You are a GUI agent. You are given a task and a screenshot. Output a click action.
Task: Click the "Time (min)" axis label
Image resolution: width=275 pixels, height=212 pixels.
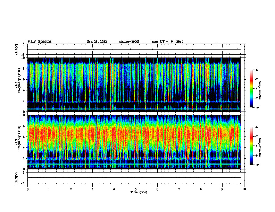(x=139, y=192)
